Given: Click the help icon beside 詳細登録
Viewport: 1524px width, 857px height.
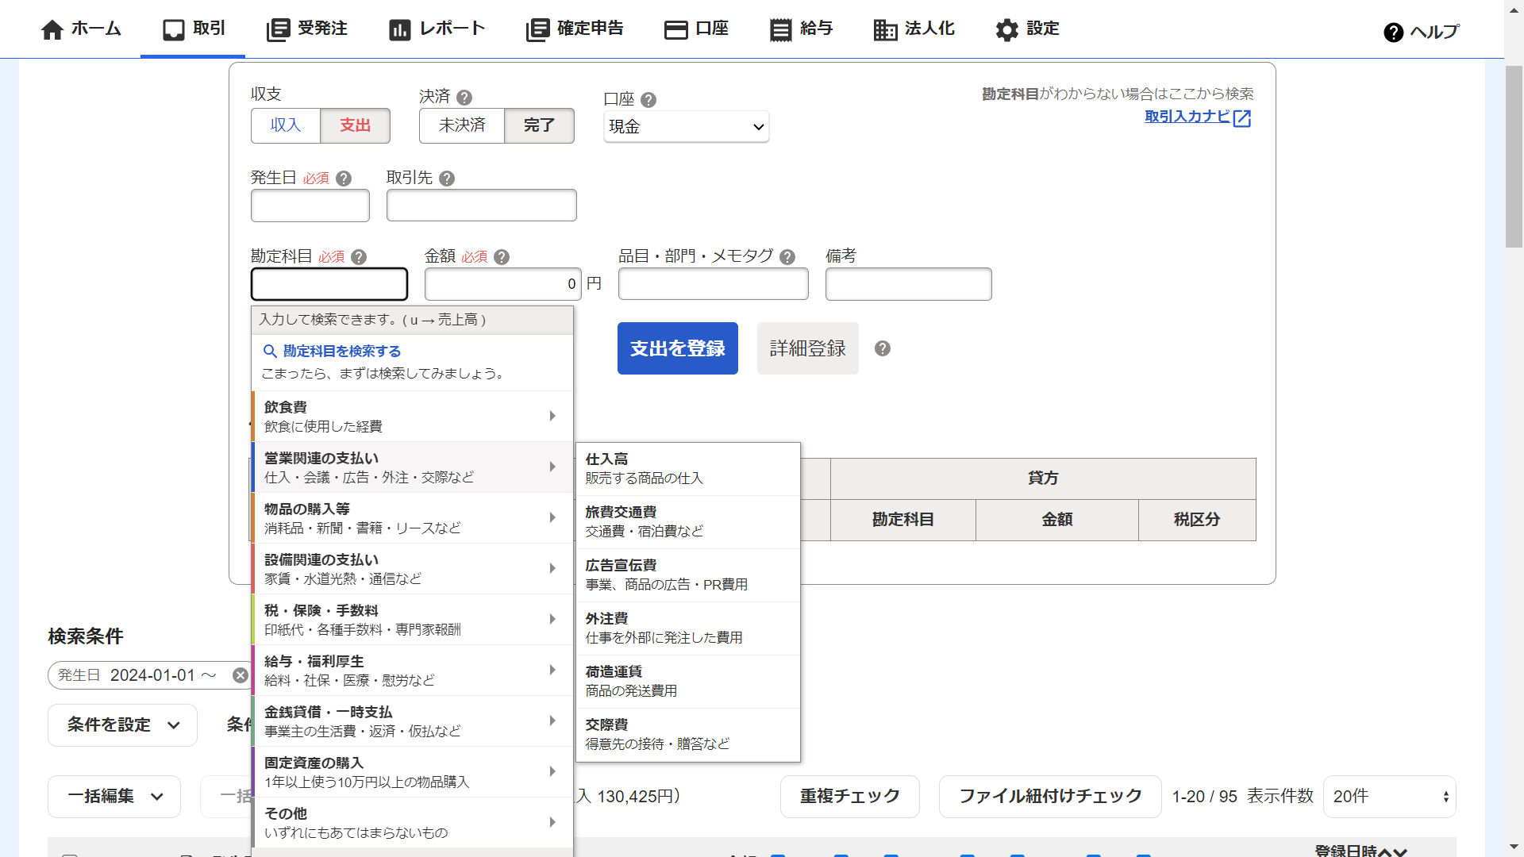Looking at the screenshot, I should point(883,348).
